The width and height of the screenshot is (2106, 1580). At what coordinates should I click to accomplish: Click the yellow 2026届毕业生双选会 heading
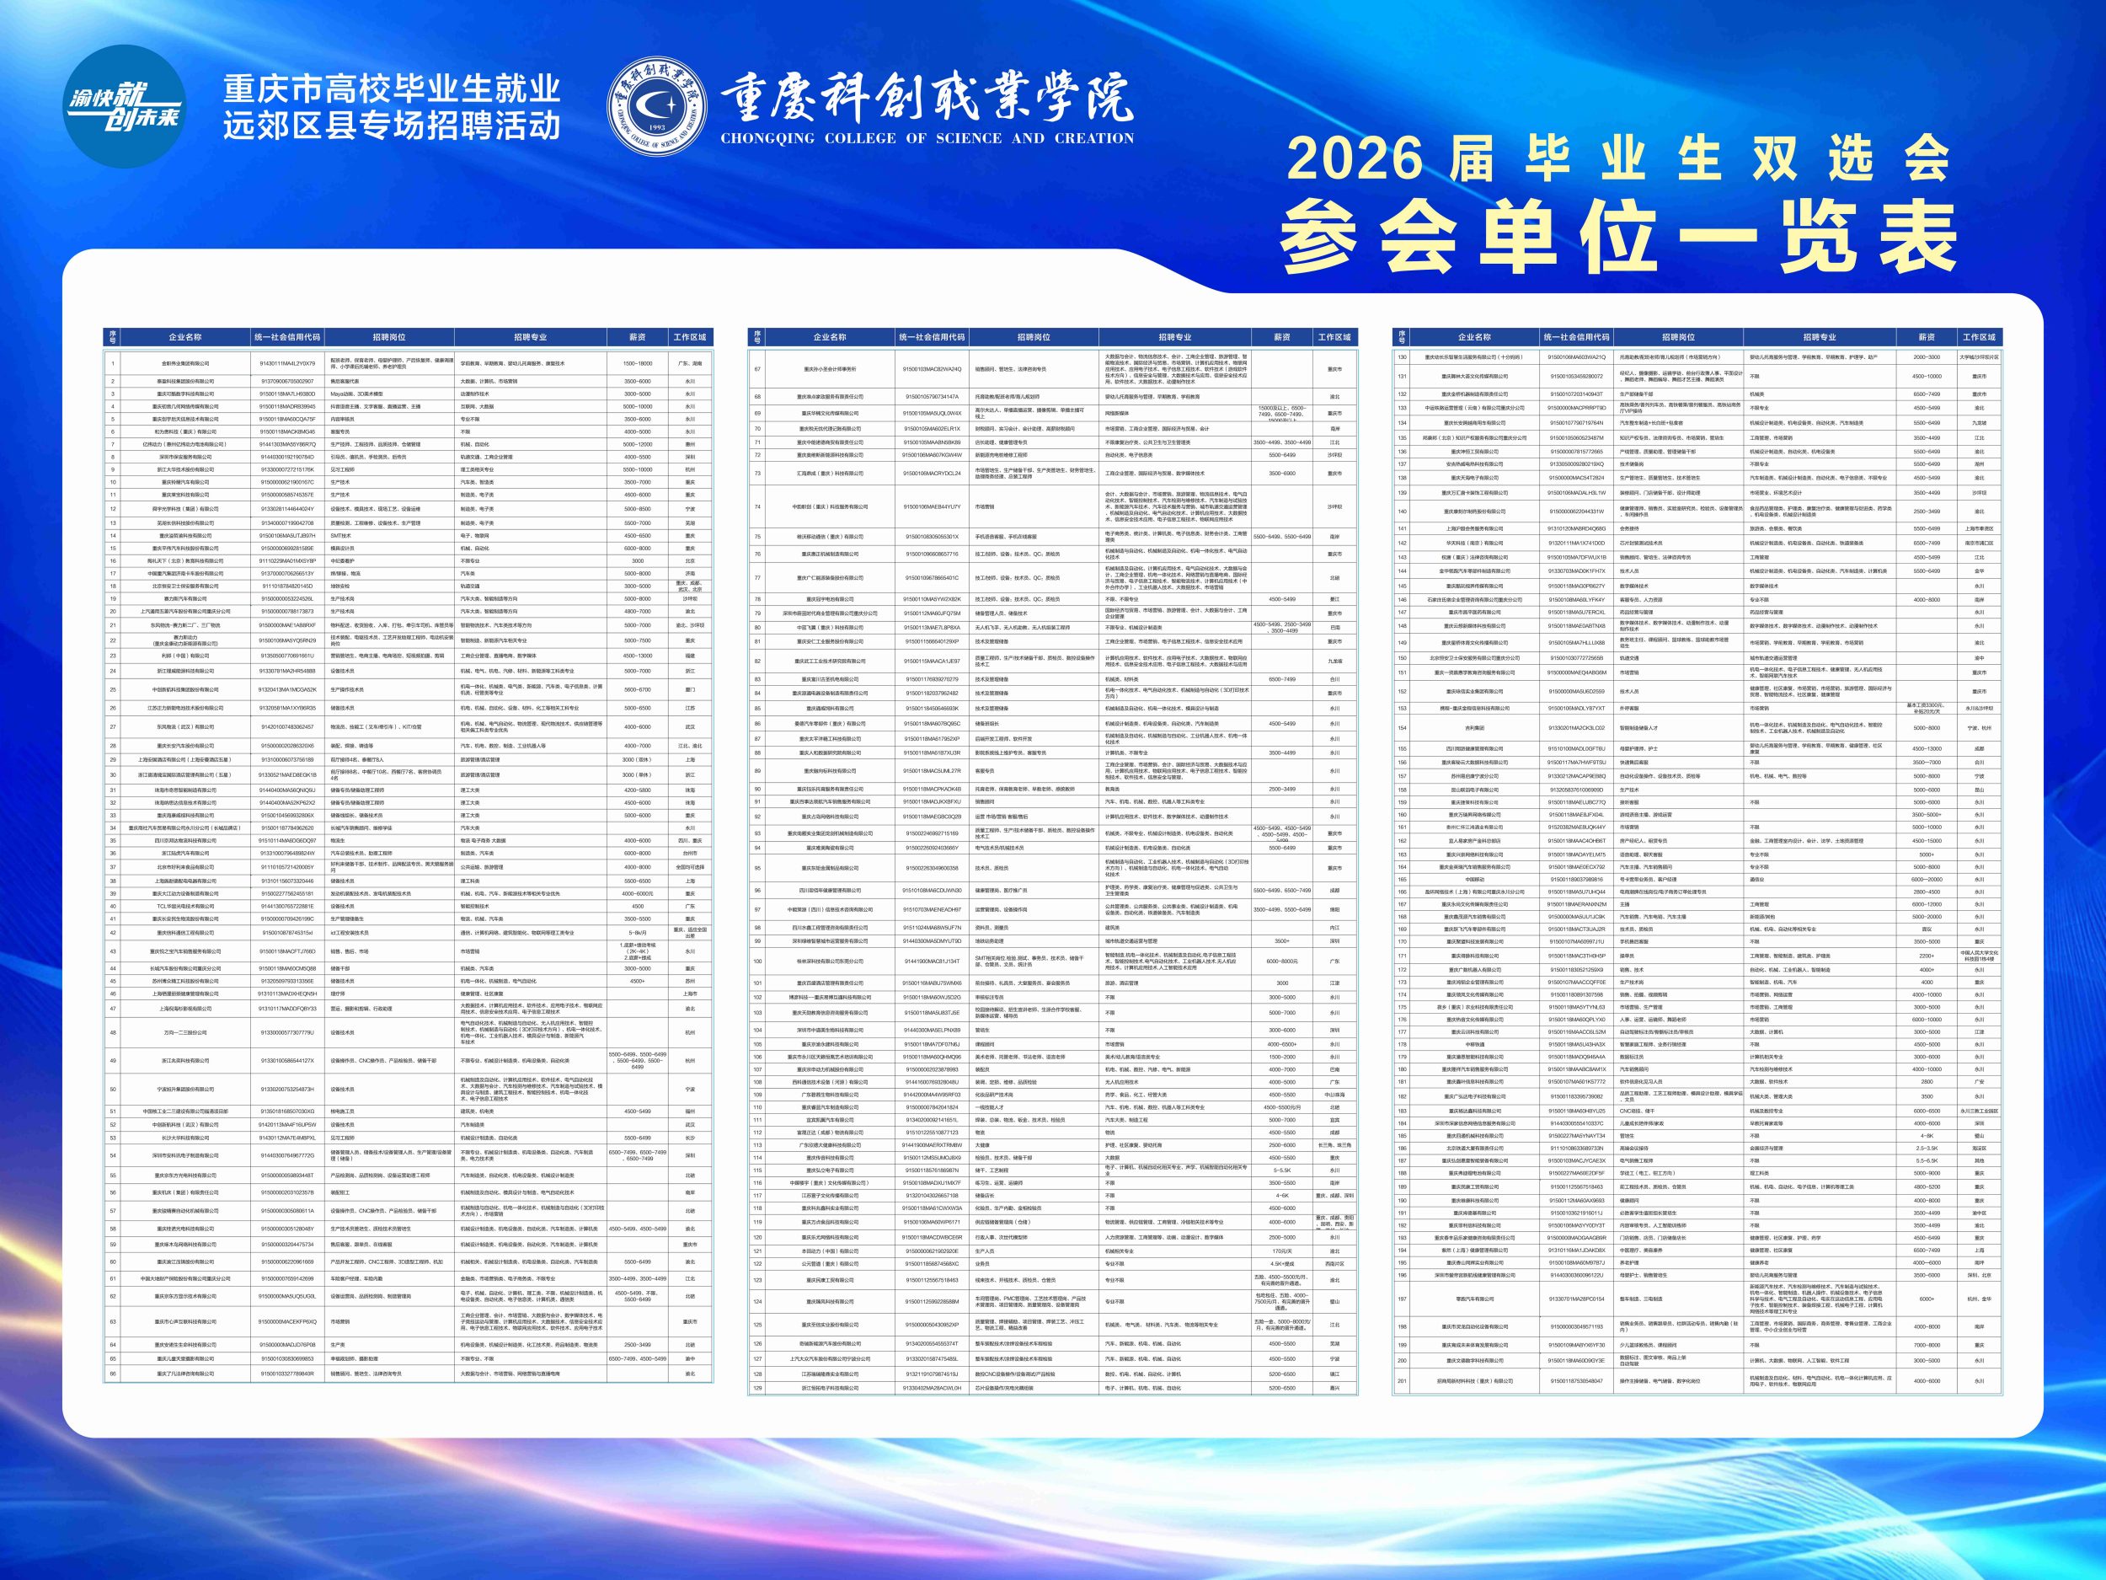point(1617,159)
